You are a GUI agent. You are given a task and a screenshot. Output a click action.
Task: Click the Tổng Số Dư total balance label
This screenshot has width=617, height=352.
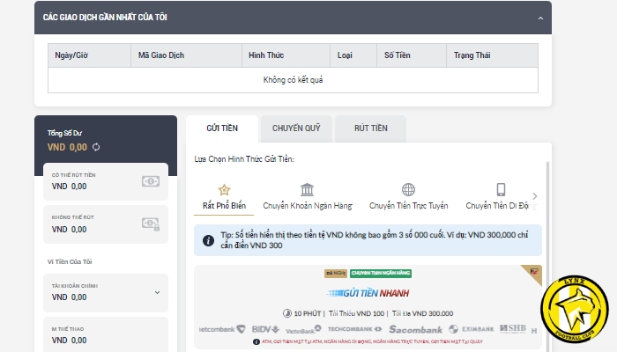(x=64, y=133)
